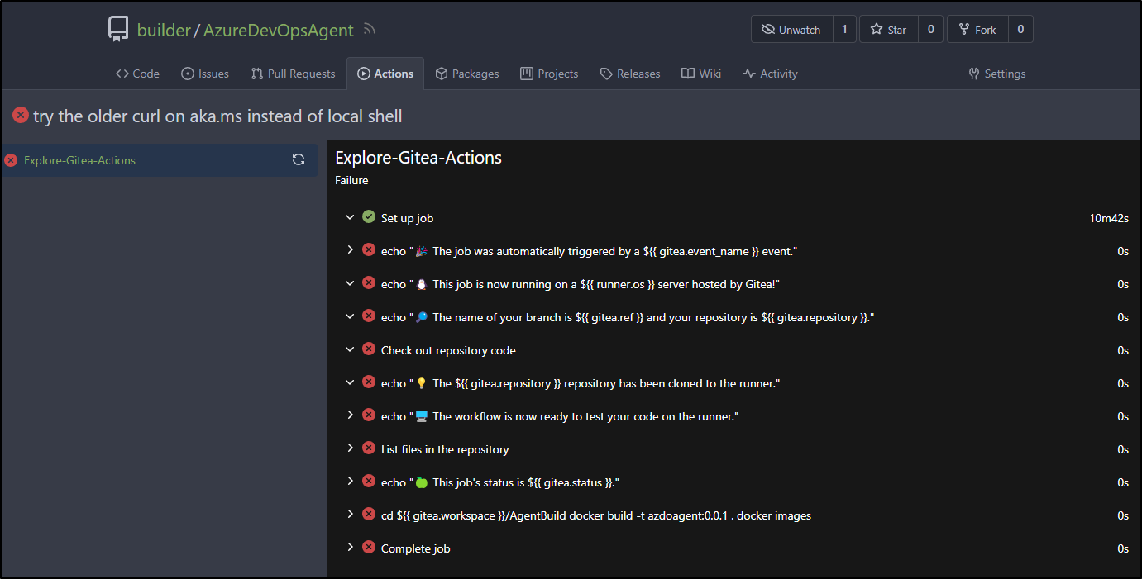The height and width of the screenshot is (579, 1142).
Task: Click the 'Complete job' step label
Action: coord(415,548)
